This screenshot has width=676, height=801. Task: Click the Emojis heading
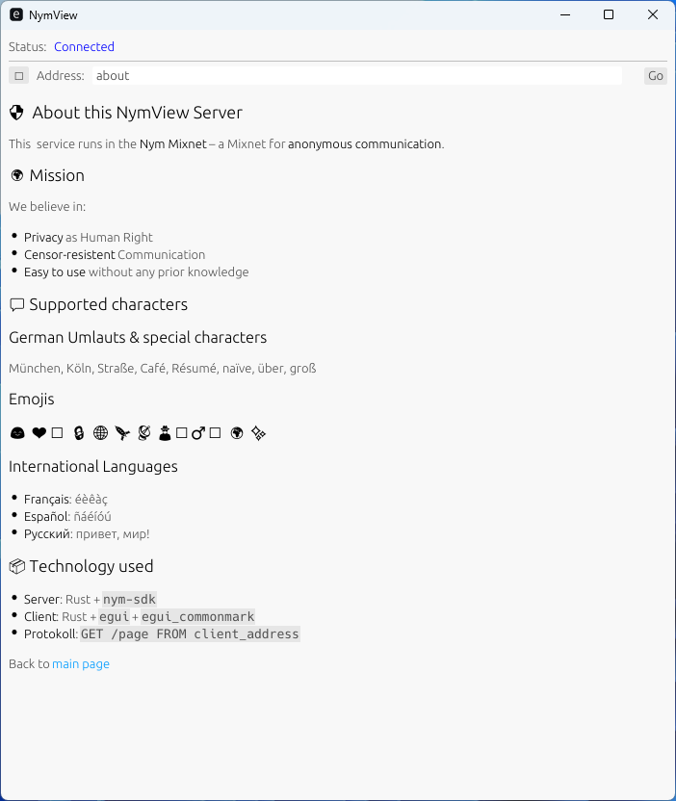tap(32, 400)
